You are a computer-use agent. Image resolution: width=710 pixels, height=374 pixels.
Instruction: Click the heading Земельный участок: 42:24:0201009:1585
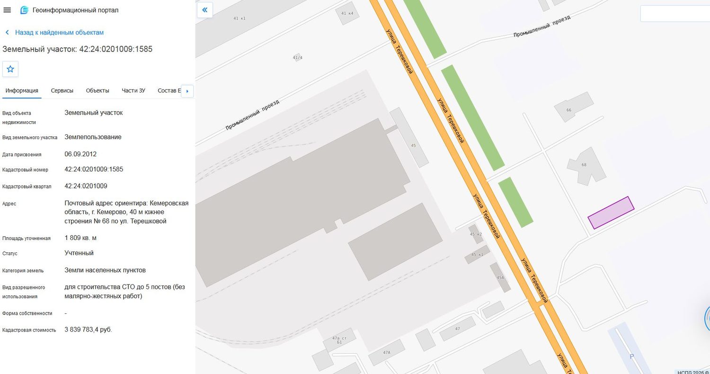pyautogui.click(x=78, y=49)
